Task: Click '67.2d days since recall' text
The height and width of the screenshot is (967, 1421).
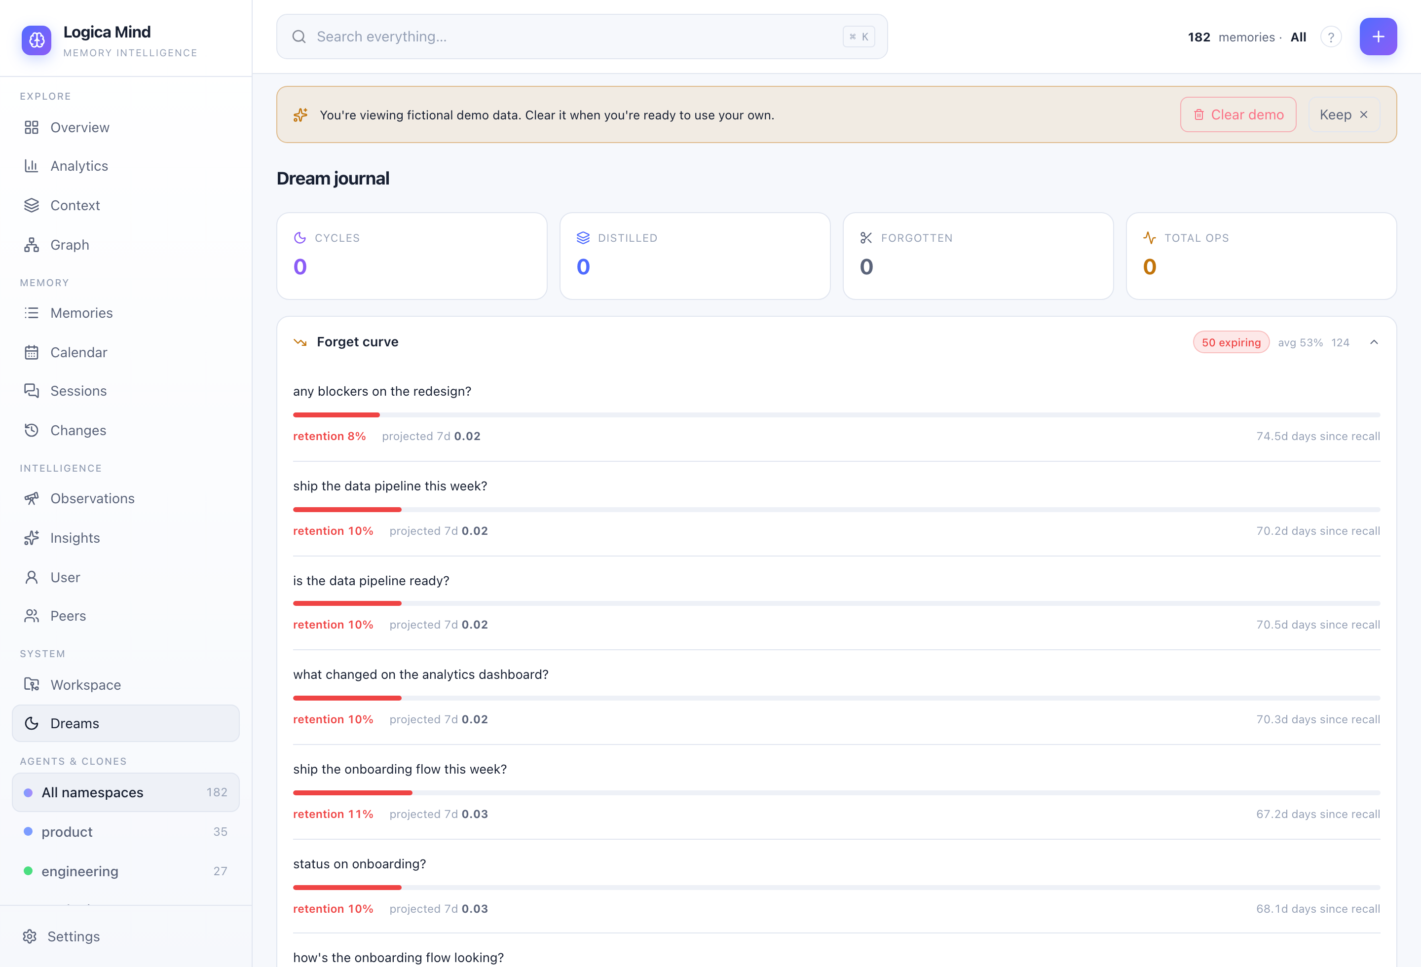Action: click(x=1318, y=814)
